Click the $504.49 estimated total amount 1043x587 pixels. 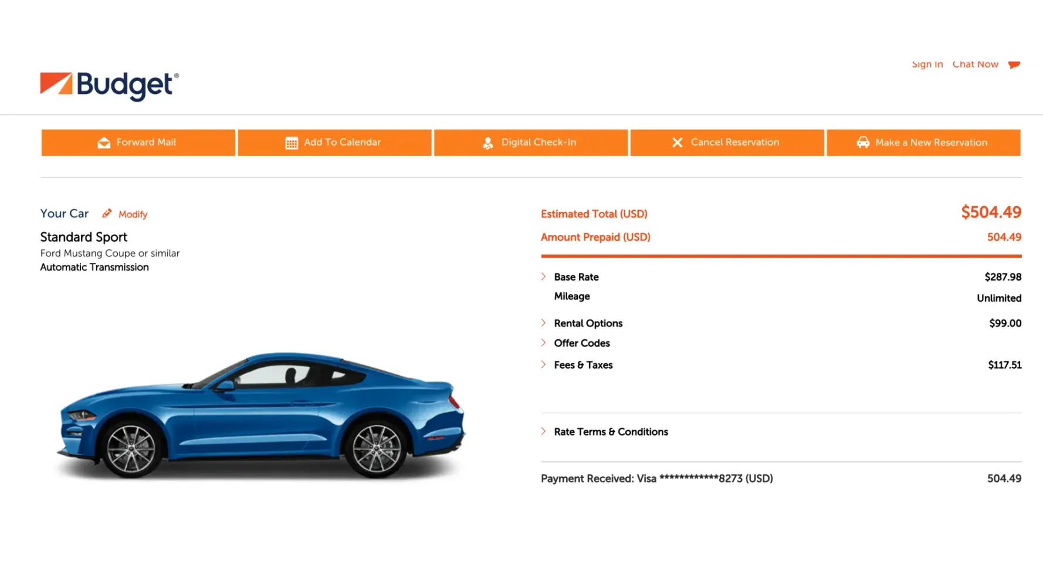(991, 212)
